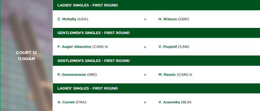Open H. Watson player link
Viewport: 260px width, 111px height.
tap(168, 19)
